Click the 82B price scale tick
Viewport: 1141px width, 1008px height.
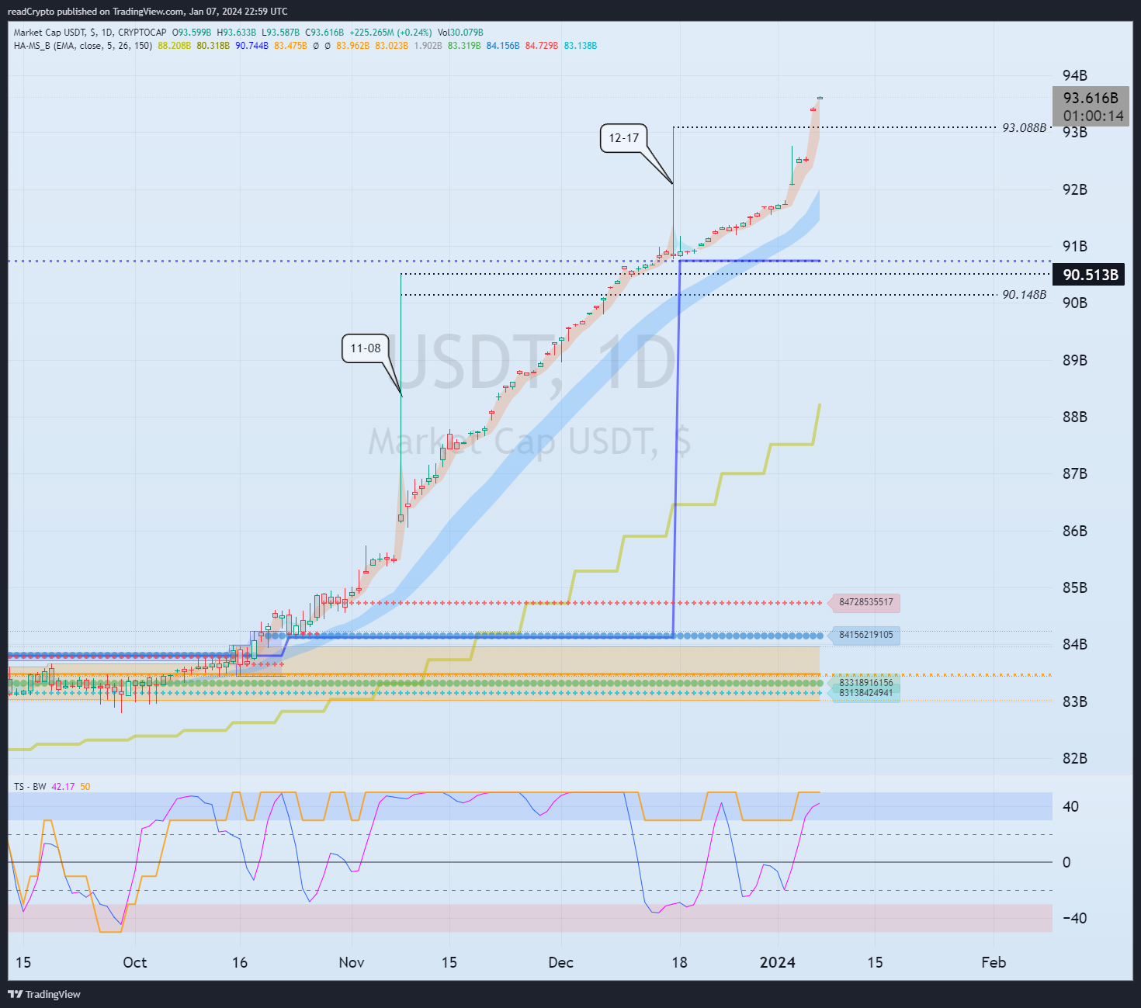tap(1075, 758)
